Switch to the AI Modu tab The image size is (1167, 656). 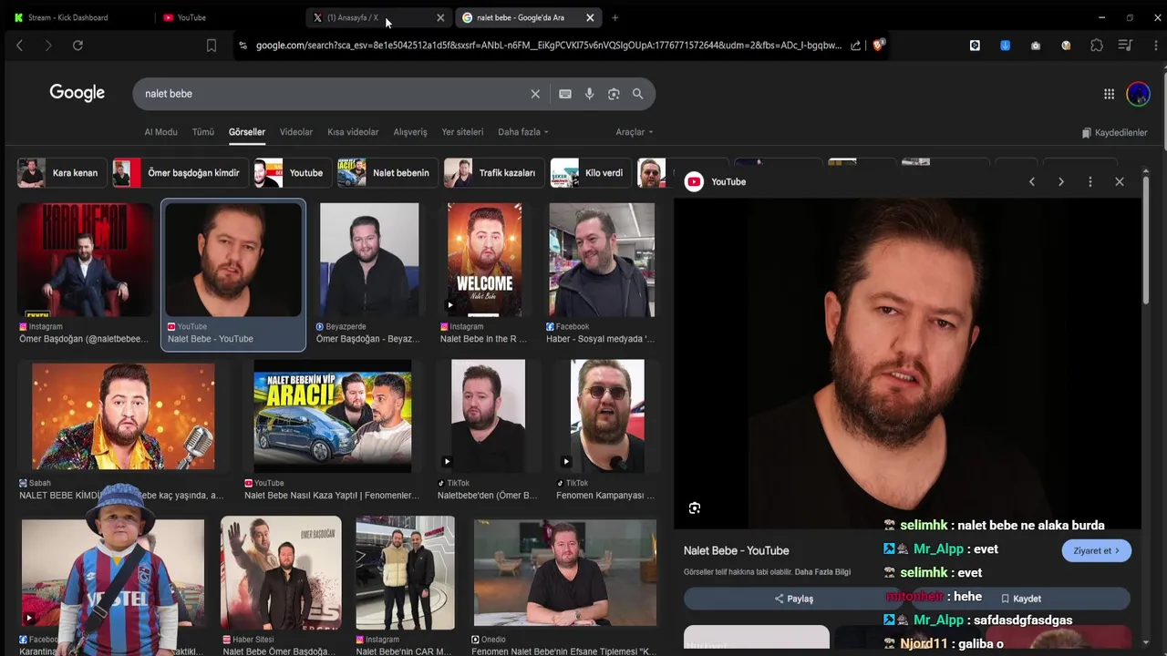[160, 132]
